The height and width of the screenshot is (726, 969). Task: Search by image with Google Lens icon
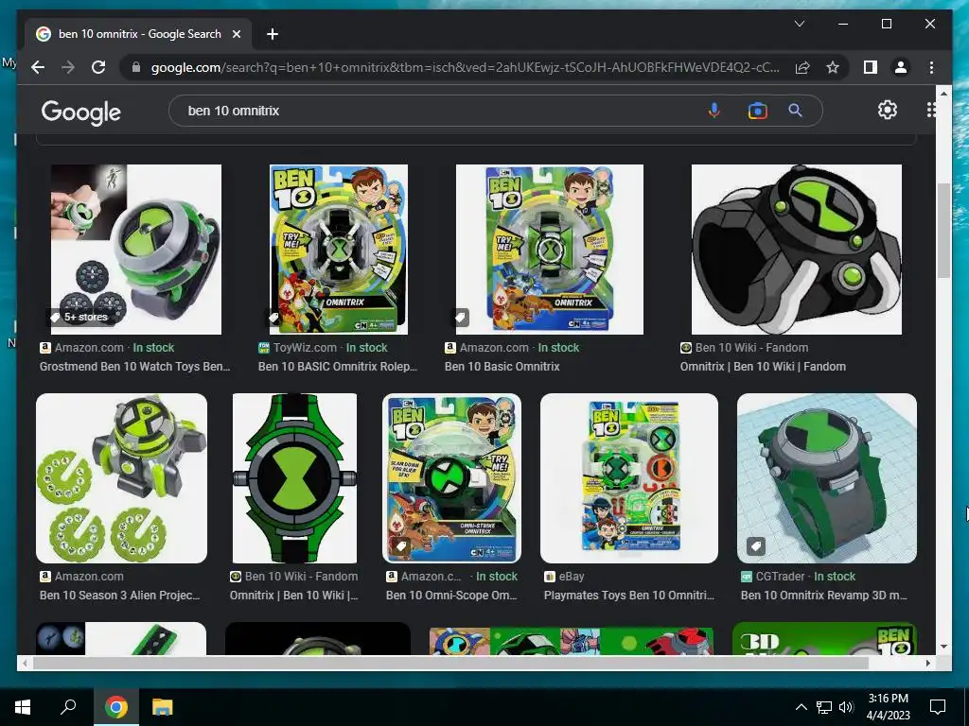pyautogui.click(x=757, y=111)
